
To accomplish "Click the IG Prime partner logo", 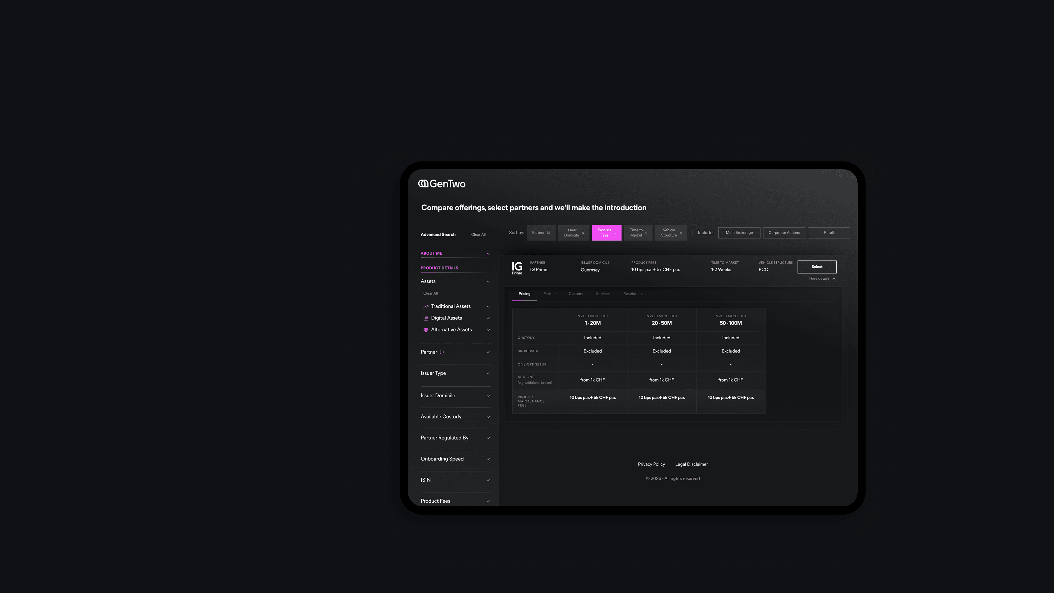I will click(x=517, y=268).
